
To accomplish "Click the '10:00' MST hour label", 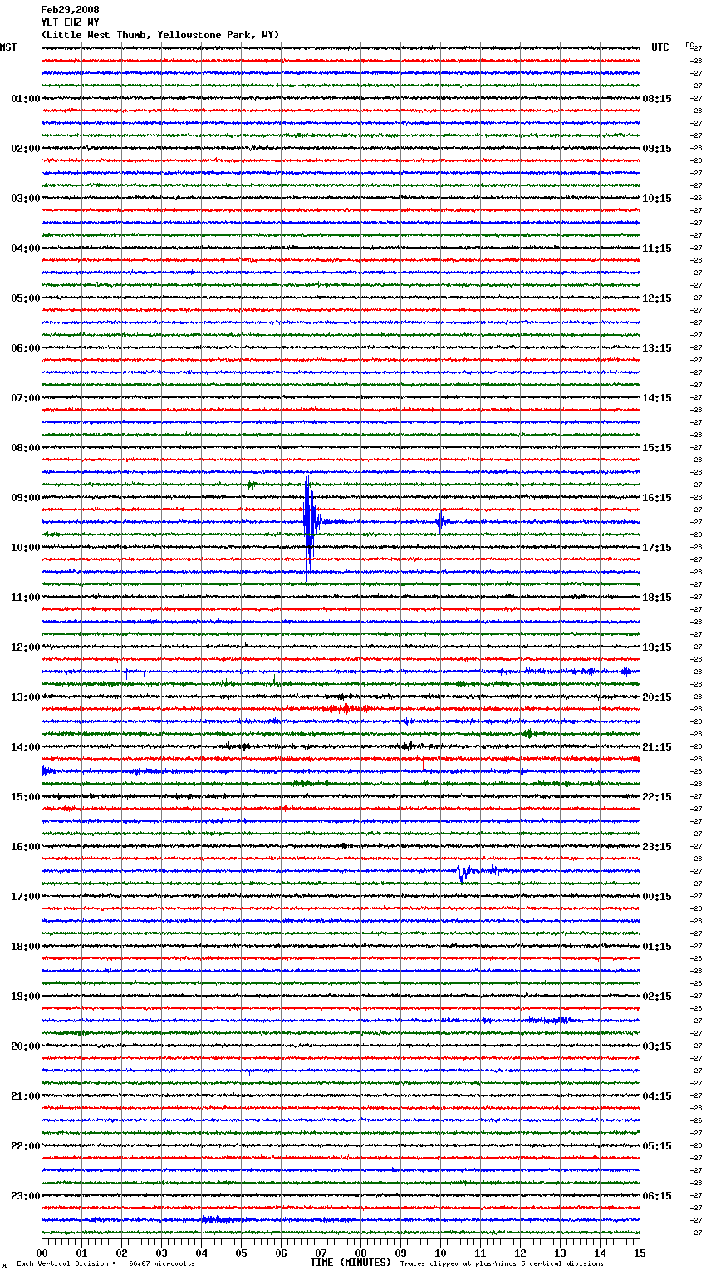I will pos(26,548).
